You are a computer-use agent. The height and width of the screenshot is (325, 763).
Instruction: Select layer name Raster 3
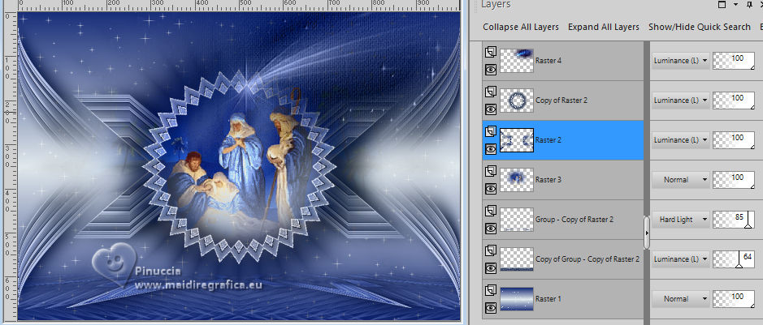point(548,180)
